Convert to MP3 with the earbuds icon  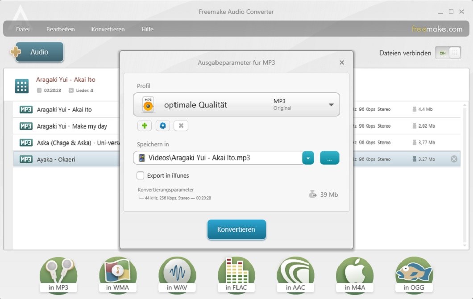(x=58, y=275)
